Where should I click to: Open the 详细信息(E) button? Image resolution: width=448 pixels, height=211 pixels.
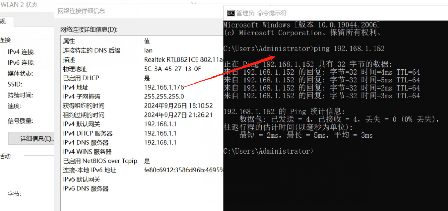(x=31, y=138)
